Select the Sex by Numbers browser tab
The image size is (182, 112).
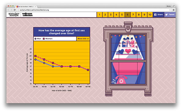pyautogui.click(x=26, y=6)
